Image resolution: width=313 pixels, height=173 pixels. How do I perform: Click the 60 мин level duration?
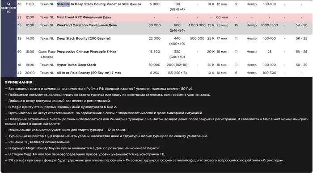[222, 17]
